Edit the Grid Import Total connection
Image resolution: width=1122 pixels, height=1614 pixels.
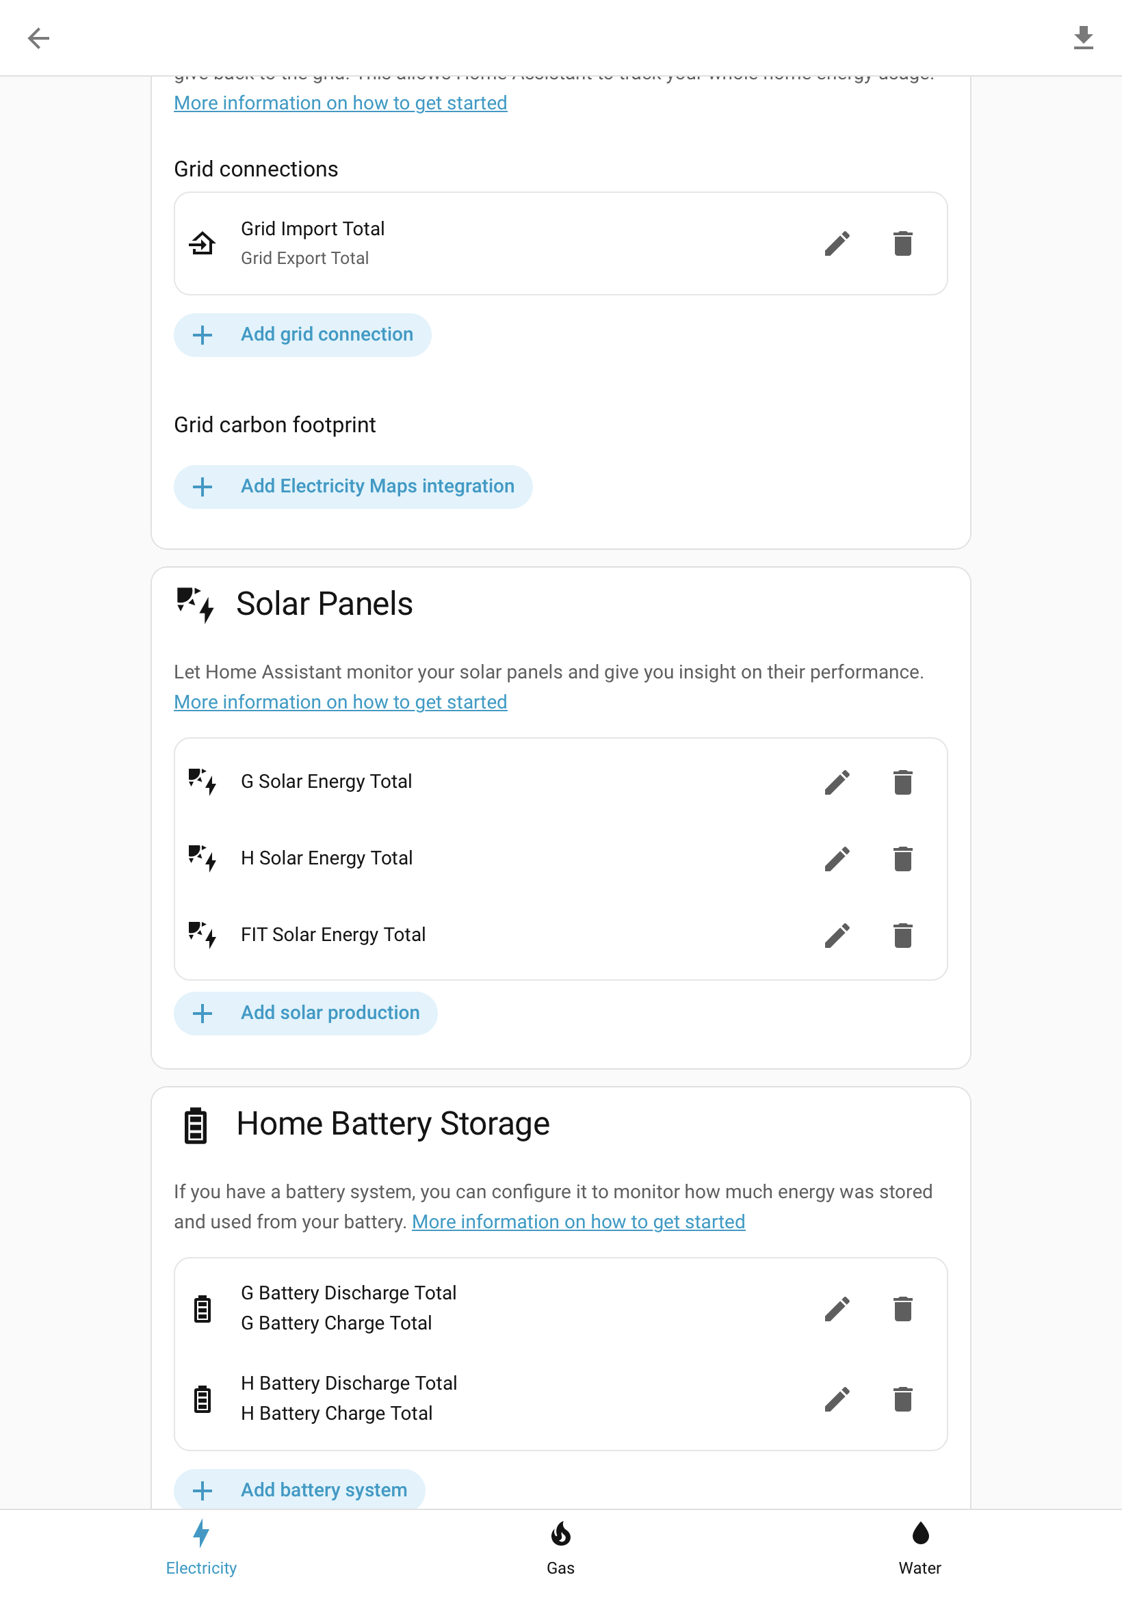tap(837, 244)
